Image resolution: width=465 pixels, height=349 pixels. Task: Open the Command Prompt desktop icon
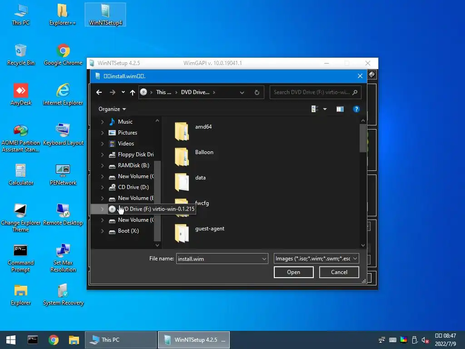click(21, 258)
